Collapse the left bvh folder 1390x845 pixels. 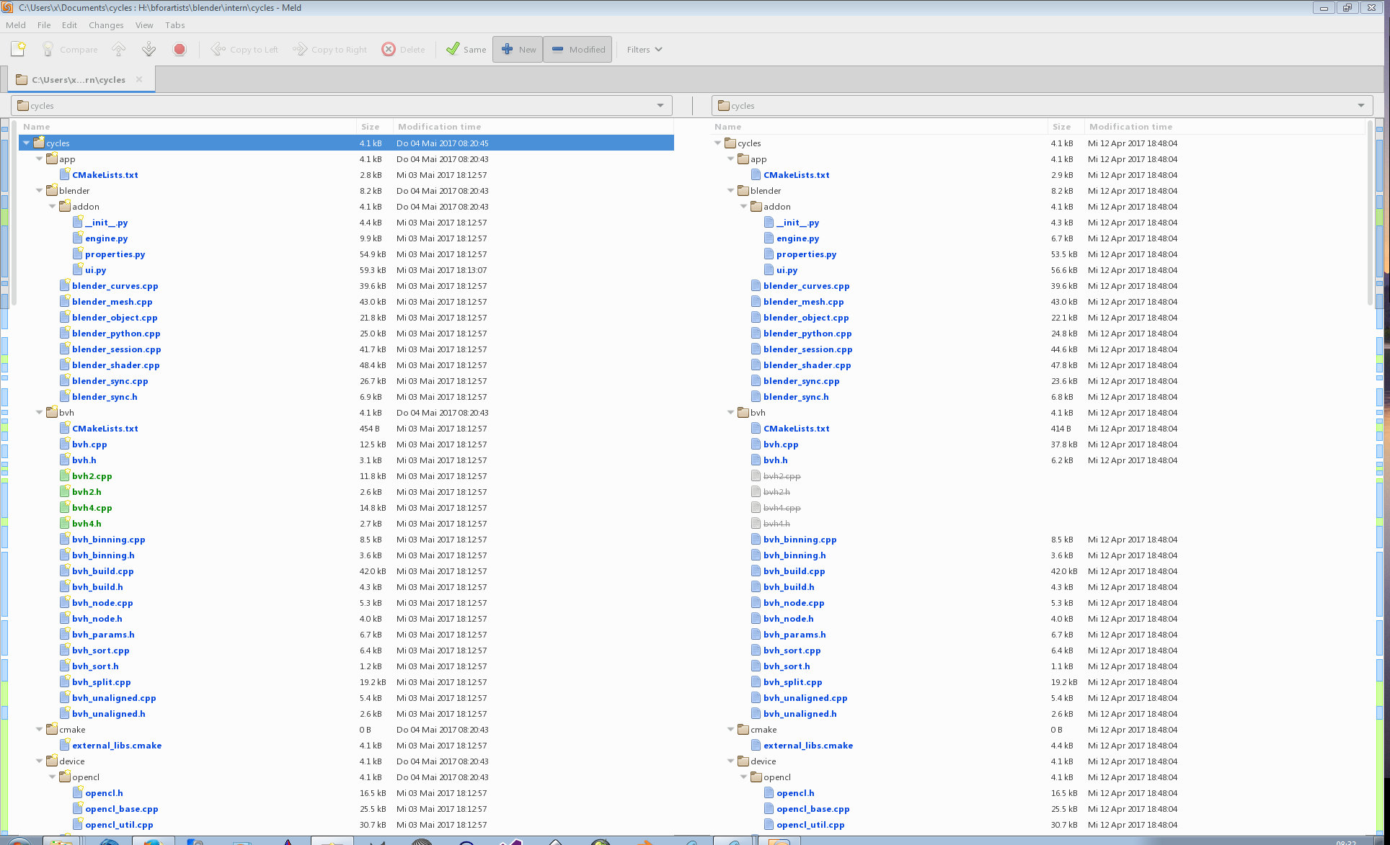[40, 413]
